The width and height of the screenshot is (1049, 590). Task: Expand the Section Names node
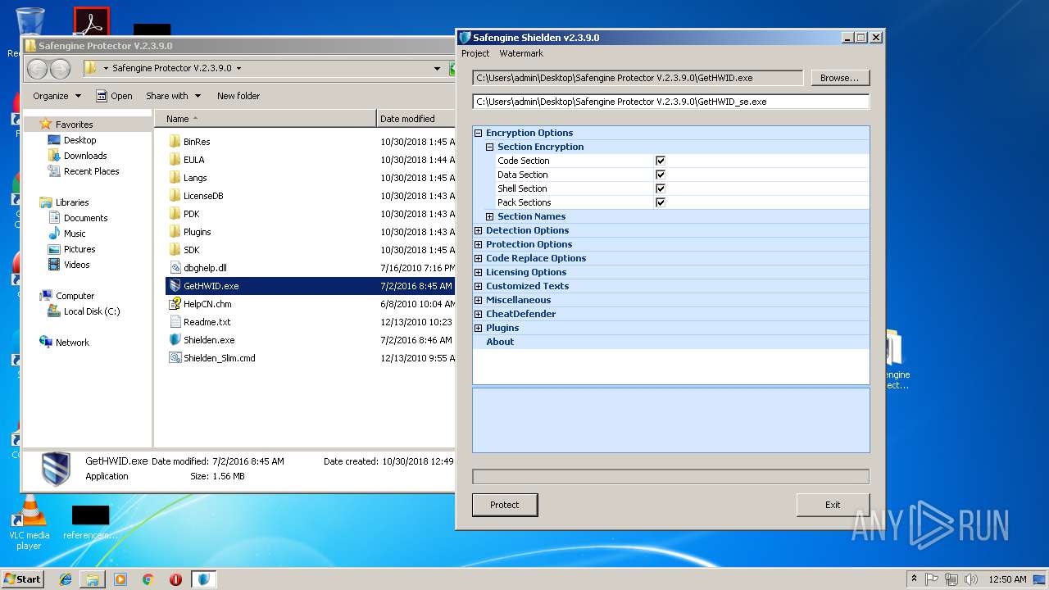[x=490, y=216]
